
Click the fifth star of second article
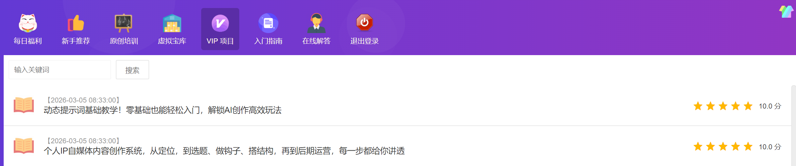[748, 147]
